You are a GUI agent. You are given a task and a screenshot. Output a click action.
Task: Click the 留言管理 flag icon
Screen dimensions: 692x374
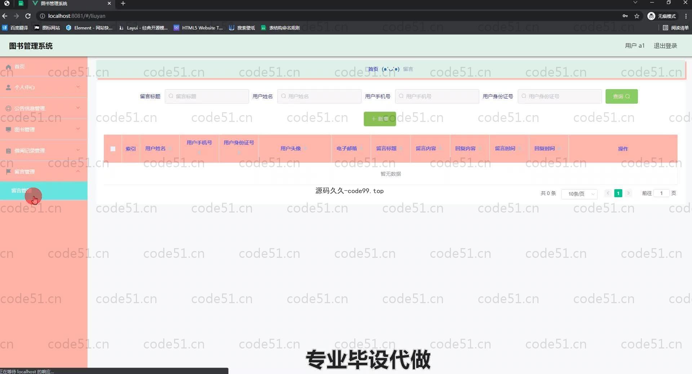[8, 172]
